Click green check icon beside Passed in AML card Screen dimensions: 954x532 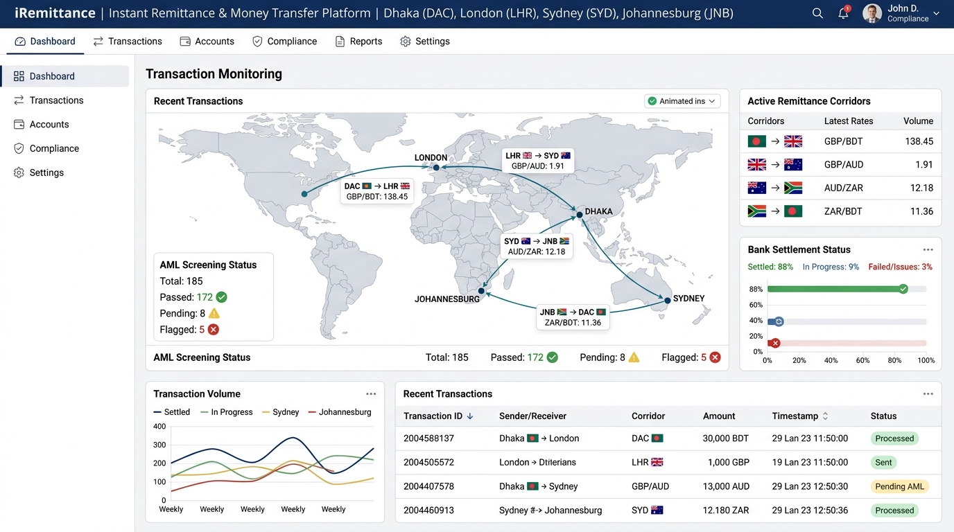221,297
